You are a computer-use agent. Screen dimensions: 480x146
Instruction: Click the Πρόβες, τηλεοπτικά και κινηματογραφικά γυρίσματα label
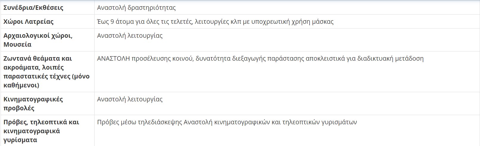tap(41, 131)
